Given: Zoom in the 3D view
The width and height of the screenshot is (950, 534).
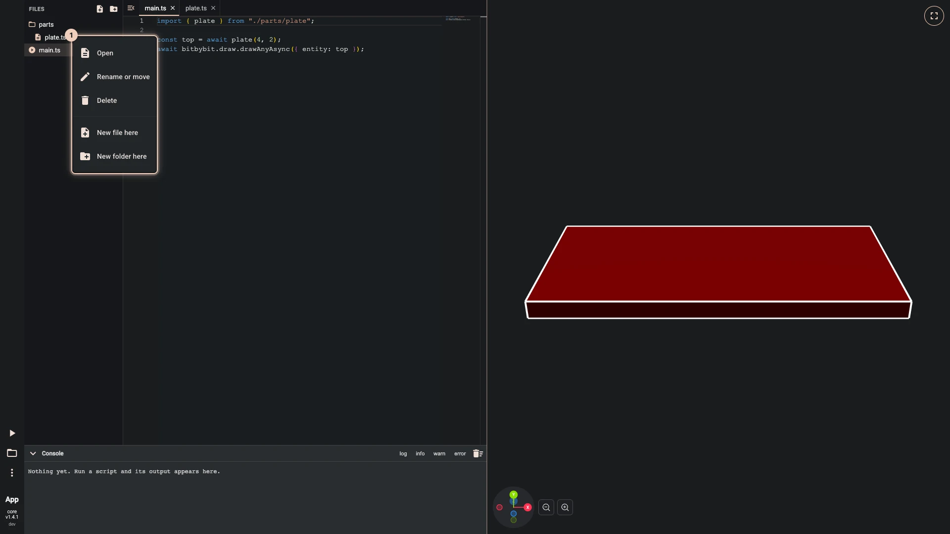Looking at the screenshot, I should (565, 507).
